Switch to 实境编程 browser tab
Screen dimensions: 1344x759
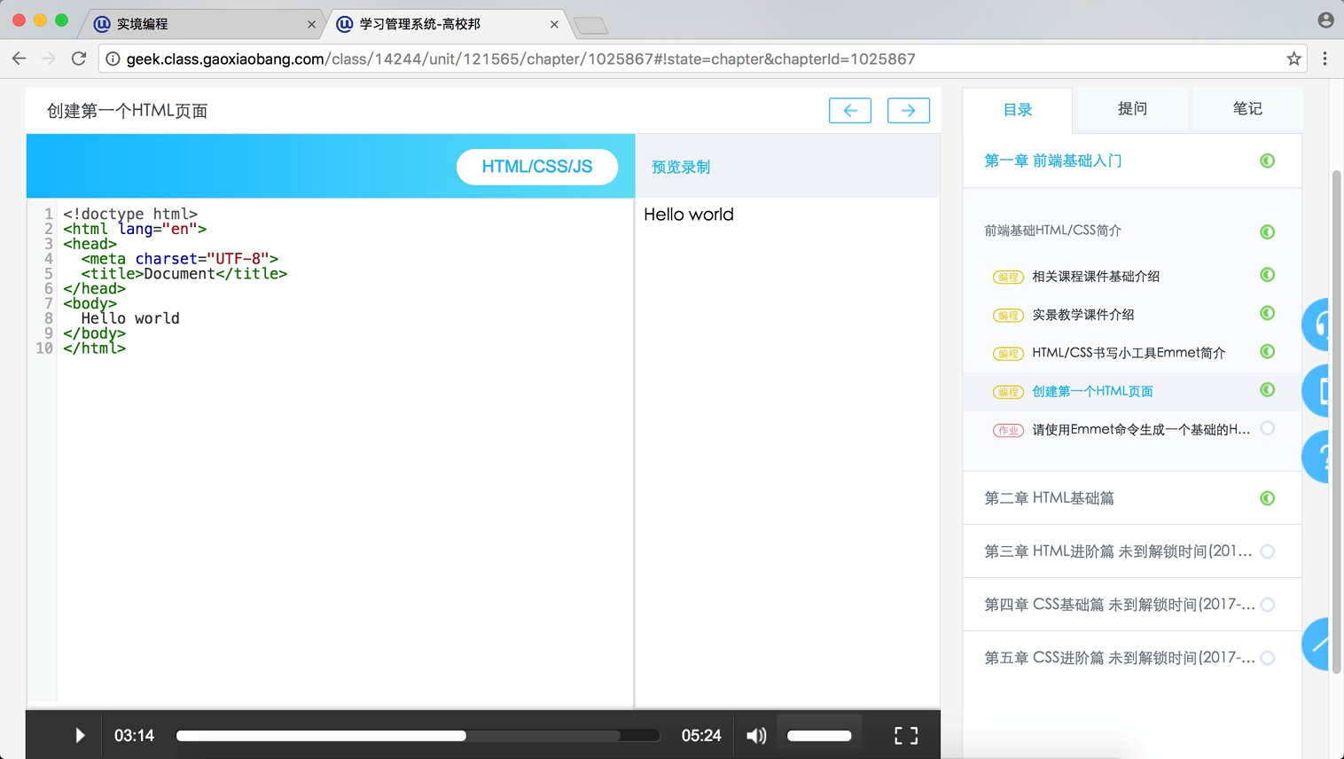(202, 24)
